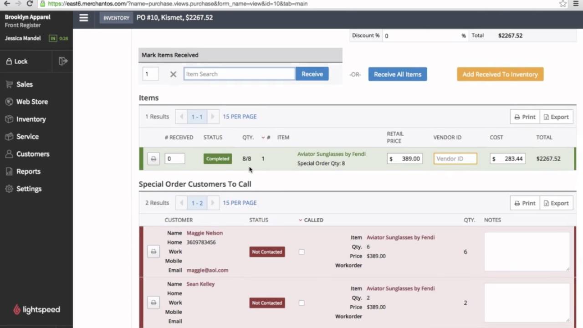Click previous page arrow in Items
Screen dimensions: 583x328
click(x=181, y=117)
